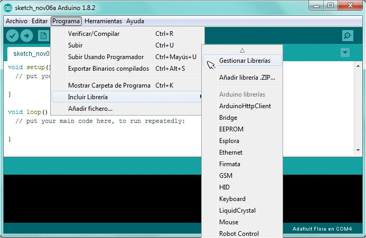Open the tab options dropdown arrow
The height and width of the screenshot is (238, 366).
(x=345, y=52)
